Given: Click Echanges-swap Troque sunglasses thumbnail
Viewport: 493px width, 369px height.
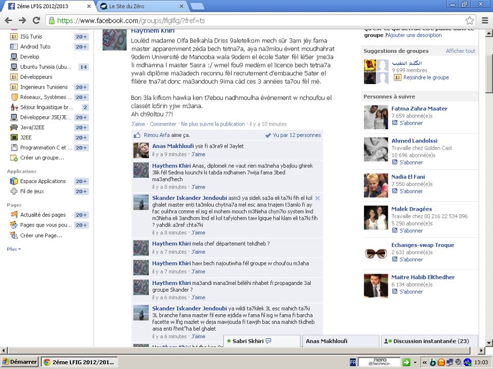Looking at the screenshot, I should click(376, 253).
